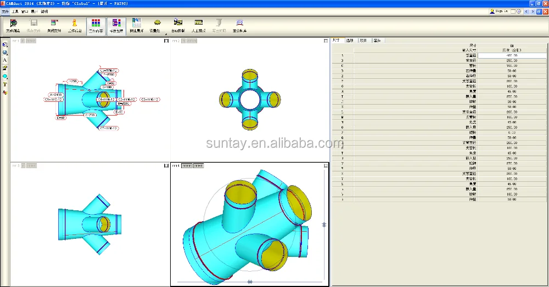Screen dimensions: 549x287
Task: Open the small dropdown arrow beside settings icon
Action: (x=166, y=34)
